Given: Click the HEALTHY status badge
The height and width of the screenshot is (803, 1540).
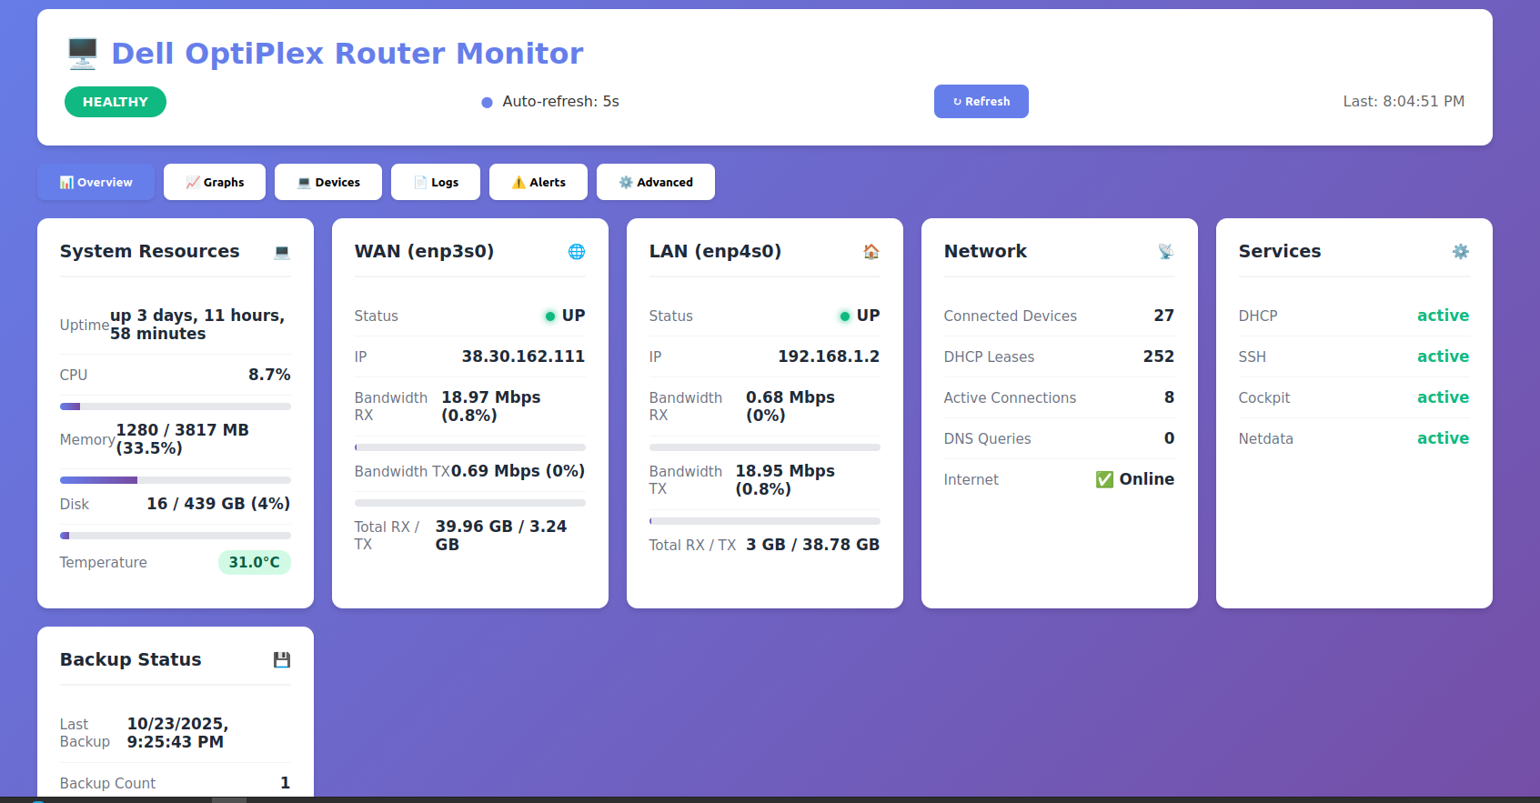Looking at the screenshot, I should click(116, 102).
